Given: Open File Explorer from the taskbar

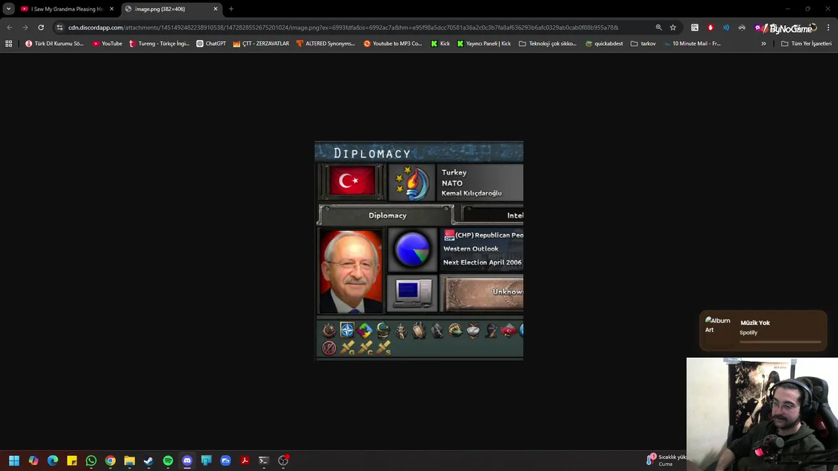Looking at the screenshot, I should 130,461.
